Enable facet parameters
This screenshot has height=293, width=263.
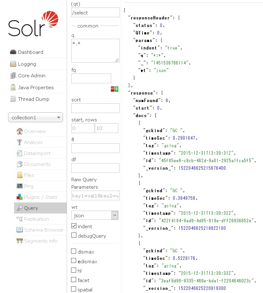click(74, 280)
